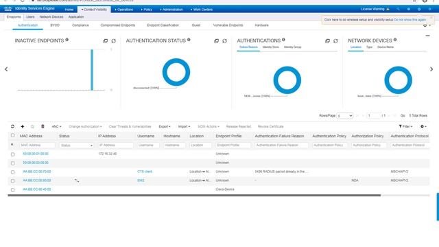Open the CTS client username link
The height and width of the screenshot is (247, 439).
pos(145,172)
